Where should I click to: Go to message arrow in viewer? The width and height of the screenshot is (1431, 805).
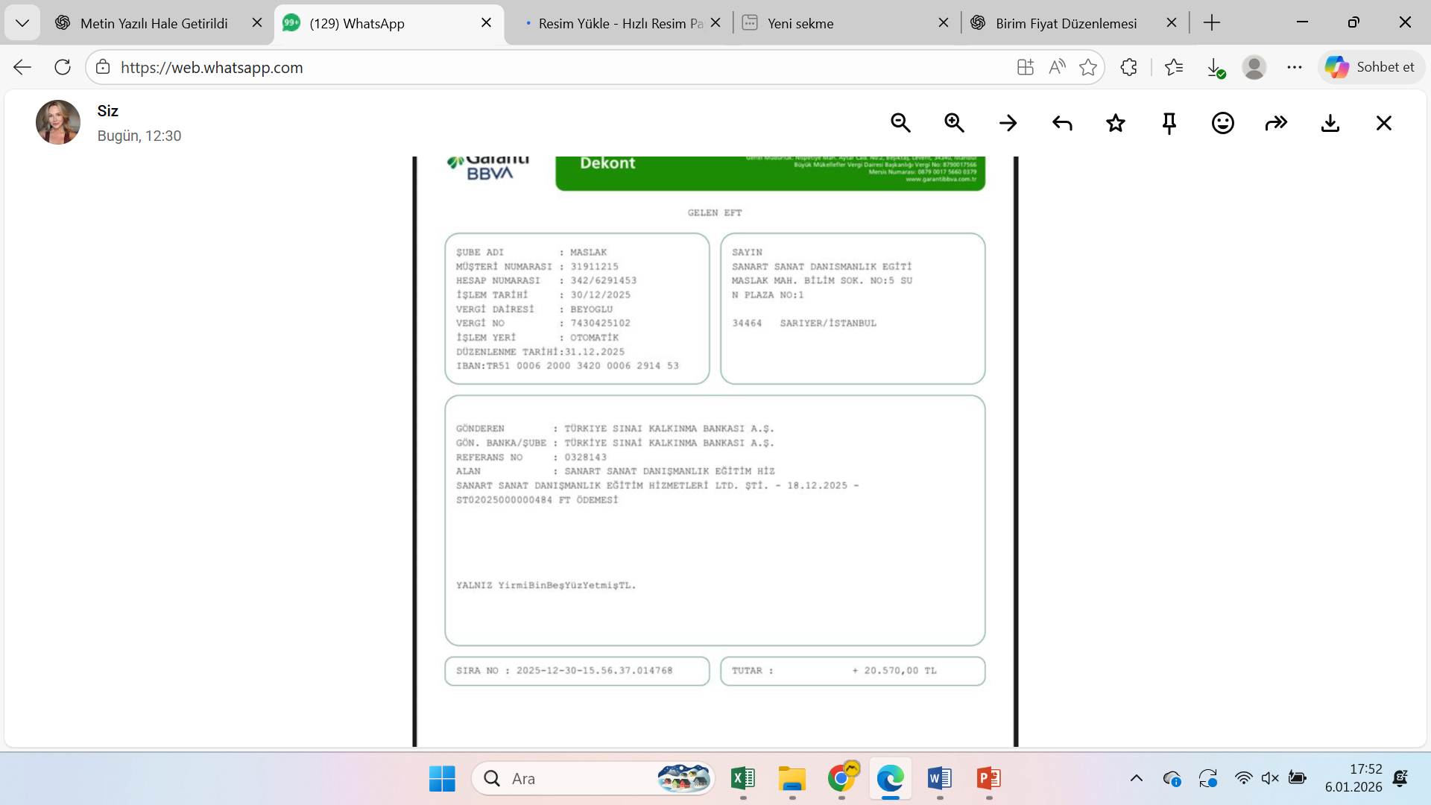[1008, 123]
